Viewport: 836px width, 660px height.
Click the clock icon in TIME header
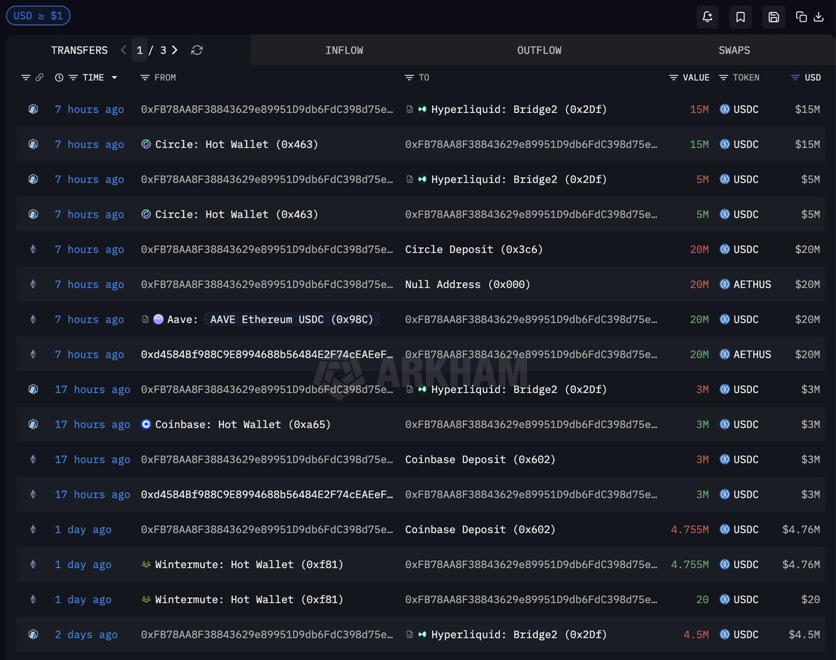tap(59, 77)
